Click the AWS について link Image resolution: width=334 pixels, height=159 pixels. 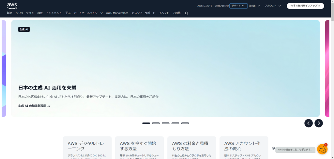click(205, 6)
